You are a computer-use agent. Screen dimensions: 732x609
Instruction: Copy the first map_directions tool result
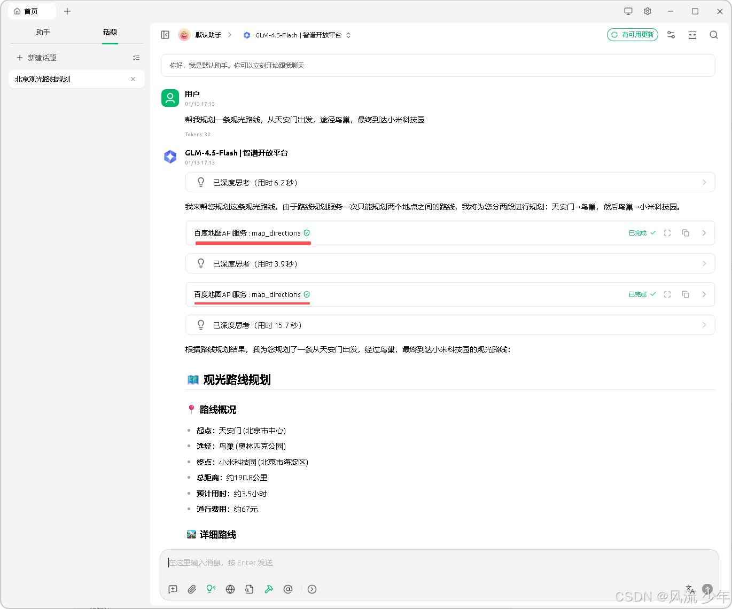pos(686,232)
